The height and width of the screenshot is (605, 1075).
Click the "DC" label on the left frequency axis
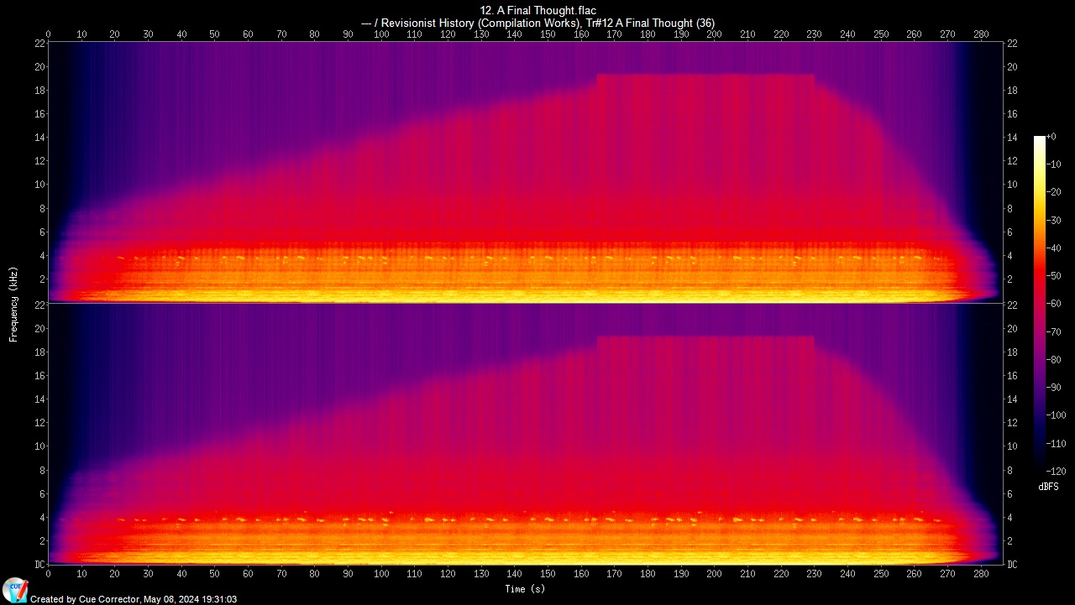click(x=39, y=565)
